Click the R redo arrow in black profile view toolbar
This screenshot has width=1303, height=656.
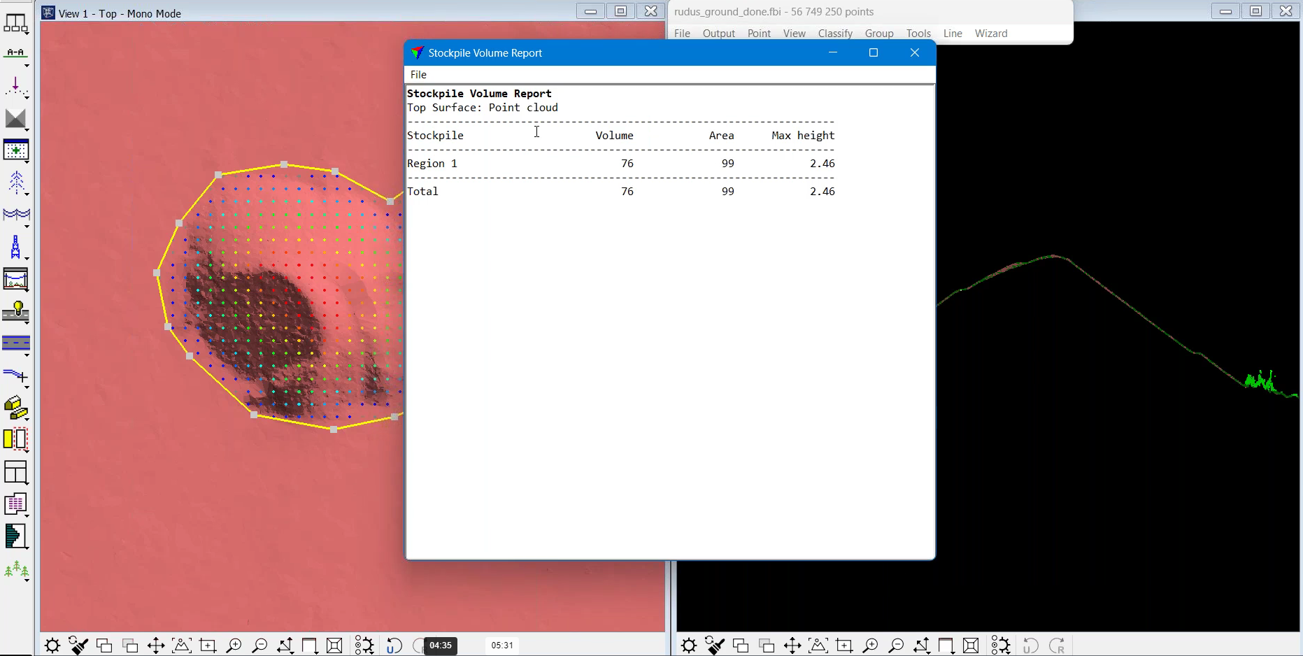coord(1057,646)
